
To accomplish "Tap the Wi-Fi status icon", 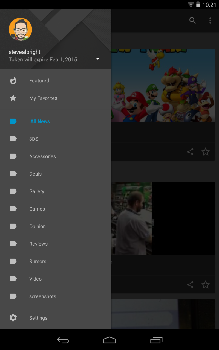I will (x=191, y=4).
